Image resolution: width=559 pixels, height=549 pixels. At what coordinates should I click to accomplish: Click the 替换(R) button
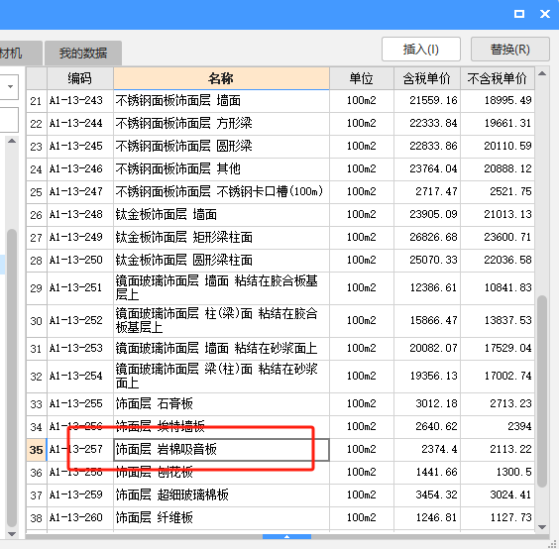pos(509,50)
